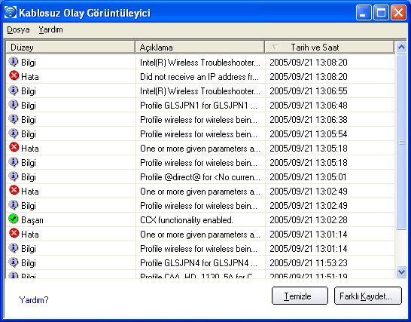The height and width of the screenshot is (322, 411).
Task: Click error icon on the 13:02:49 Hata row
Action: [x=14, y=190]
